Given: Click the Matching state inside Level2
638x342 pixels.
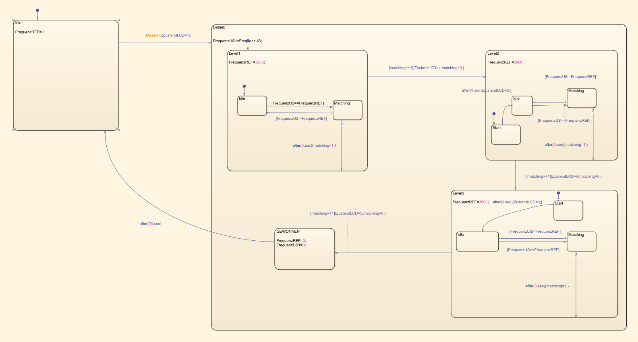Looking at the screenshot, I should pyautogui.click(x=582, y=98).
